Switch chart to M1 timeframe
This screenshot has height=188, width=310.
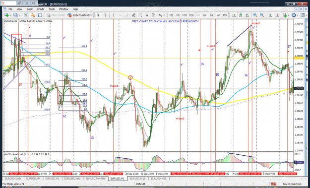click(171, 15)
